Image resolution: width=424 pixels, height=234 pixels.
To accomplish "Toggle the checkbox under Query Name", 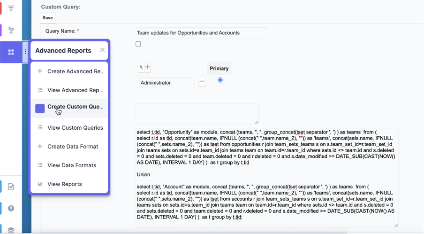I will (x=138, y=44).
